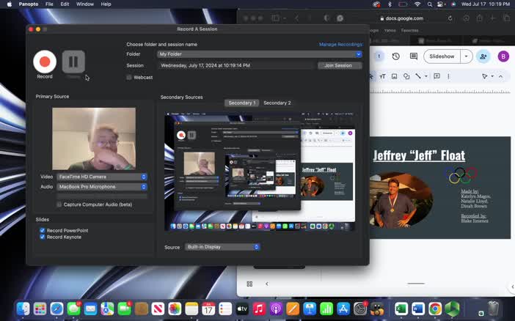Uncheck Record PowerPoint checkbox
Image resolution: width=515 pixels, height=321 pixels.
[x=43, y=230]
